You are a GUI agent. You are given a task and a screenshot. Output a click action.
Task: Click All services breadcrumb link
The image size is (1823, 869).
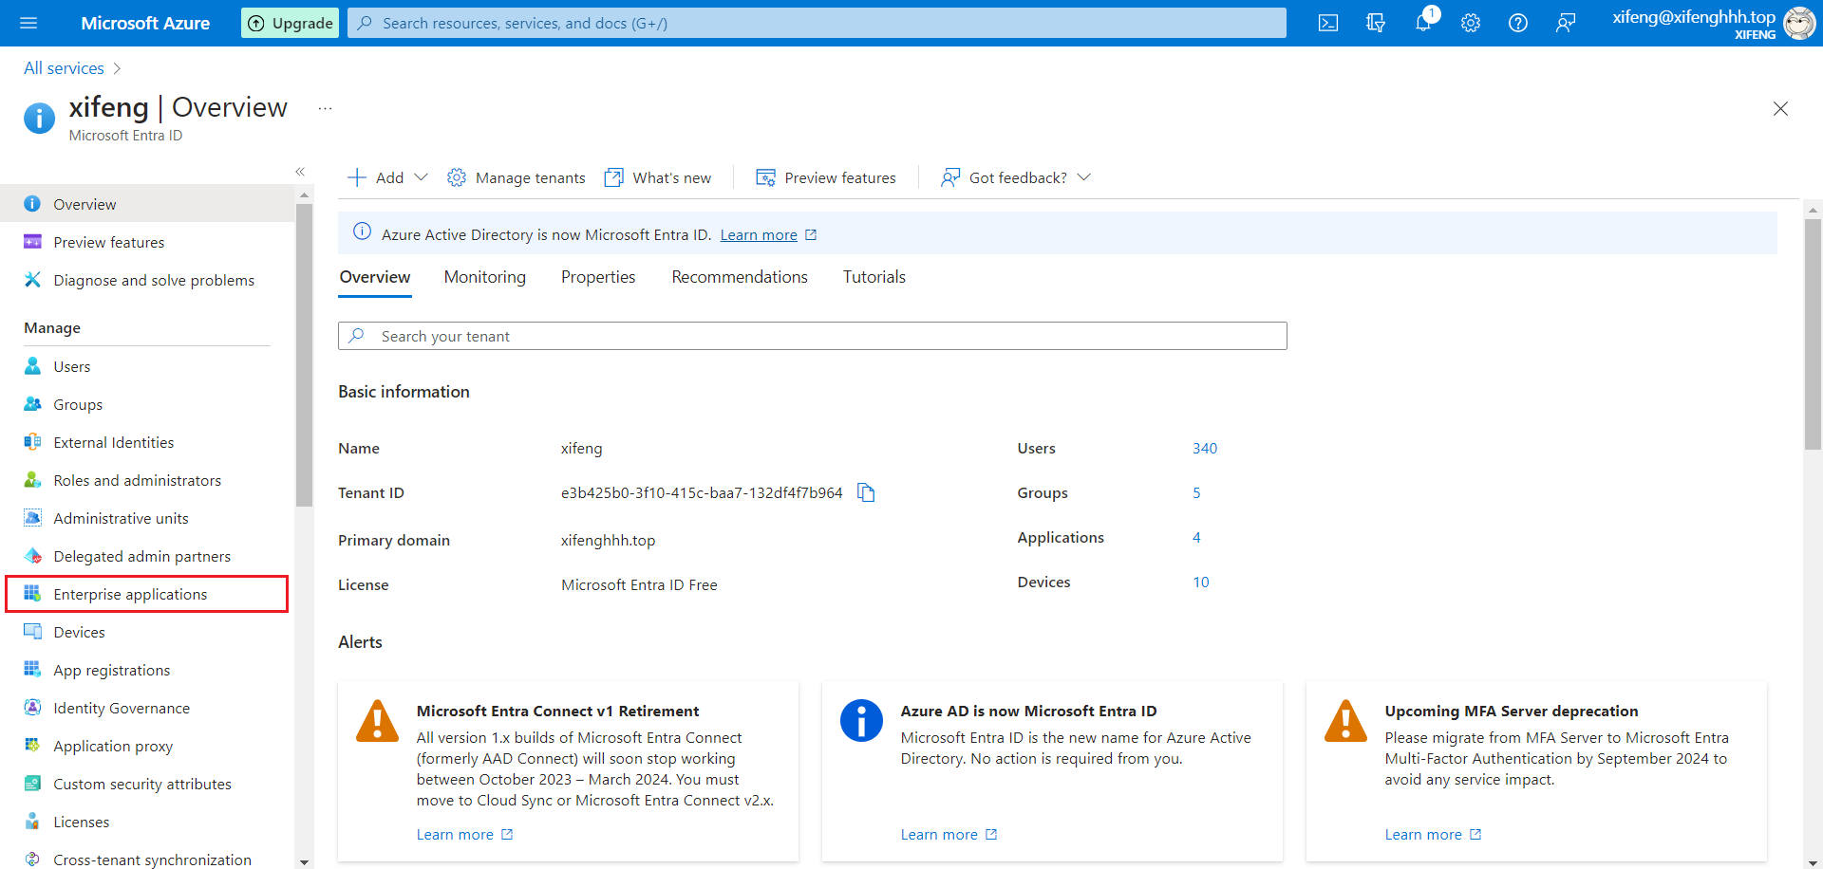(64, 68)
